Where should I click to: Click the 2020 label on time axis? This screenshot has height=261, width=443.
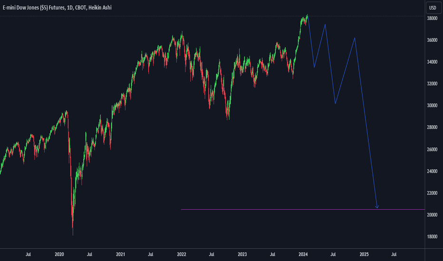click(x=59, y=254)
